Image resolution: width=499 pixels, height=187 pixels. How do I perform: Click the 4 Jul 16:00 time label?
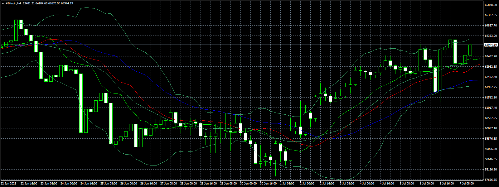(x=387, y=184)
